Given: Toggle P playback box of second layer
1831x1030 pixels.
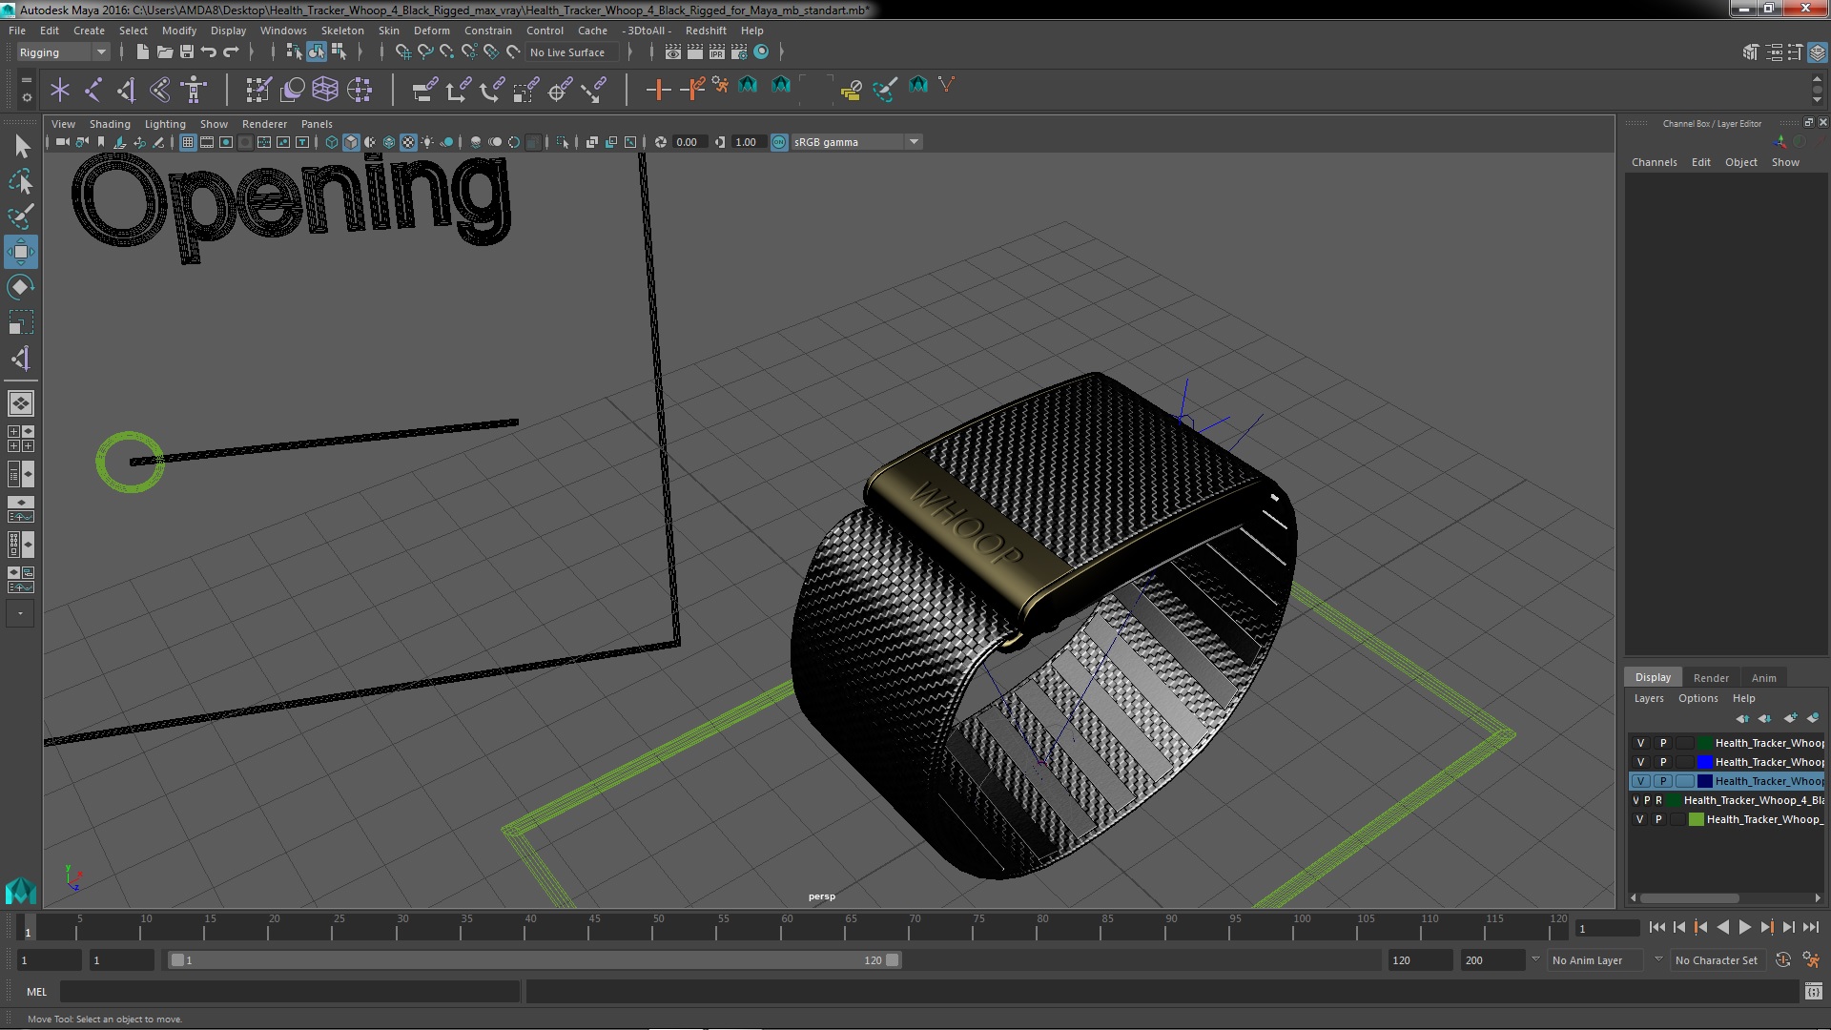Looking at the screenshot, I should (x=1663, y=762).
